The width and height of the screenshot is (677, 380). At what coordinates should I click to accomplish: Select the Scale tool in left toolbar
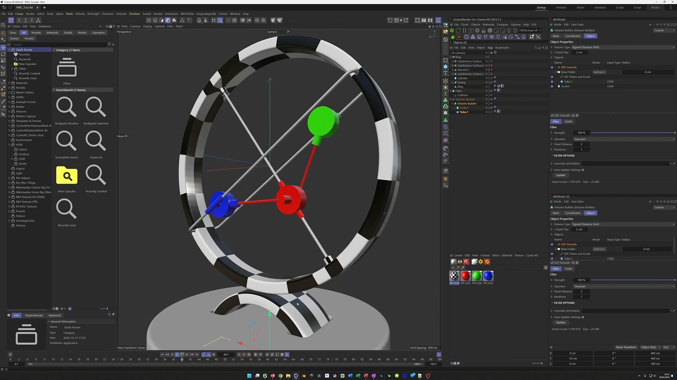click(x=3, y=60)
